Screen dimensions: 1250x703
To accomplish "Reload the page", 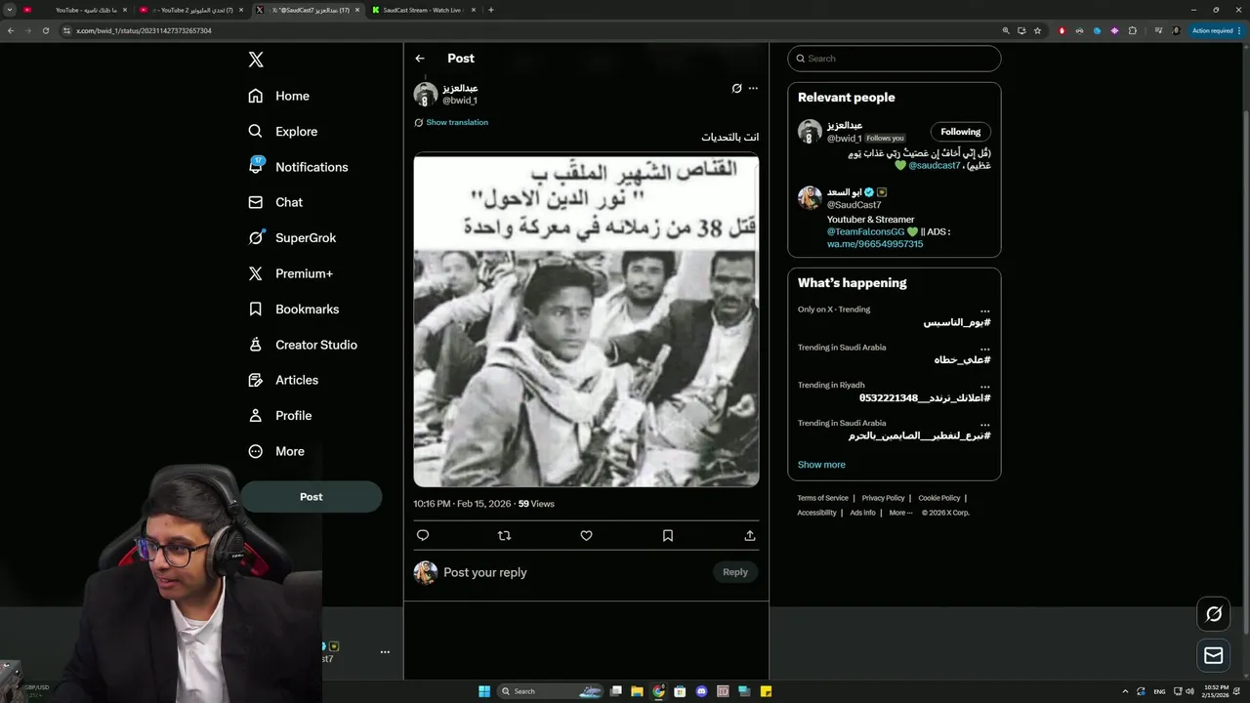I will [x=45, y=30].
